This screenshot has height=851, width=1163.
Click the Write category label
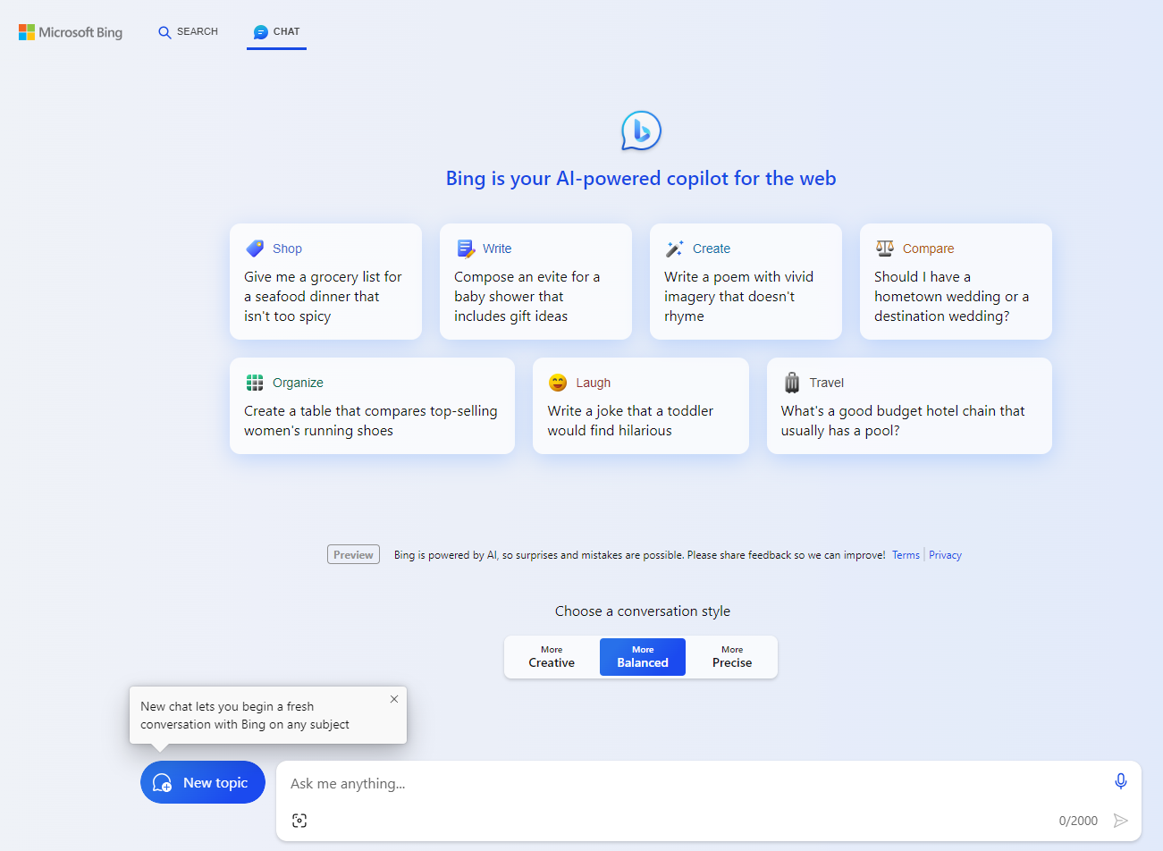point(497,249)
